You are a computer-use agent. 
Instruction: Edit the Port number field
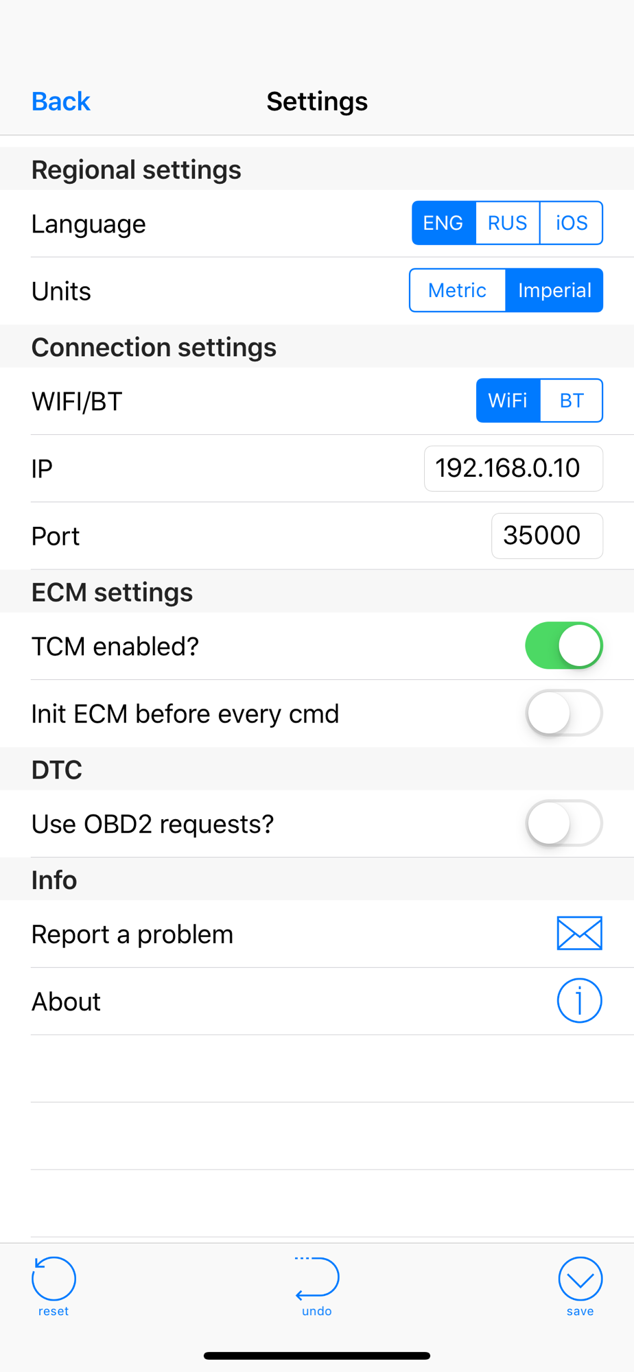click(x=547, y=536)
